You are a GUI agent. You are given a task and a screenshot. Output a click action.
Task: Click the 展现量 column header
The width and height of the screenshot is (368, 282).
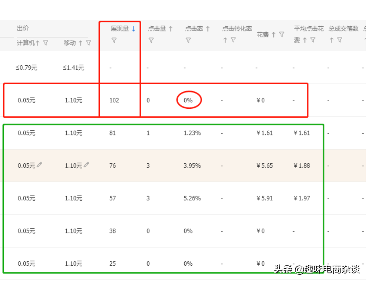click(120, 29)
